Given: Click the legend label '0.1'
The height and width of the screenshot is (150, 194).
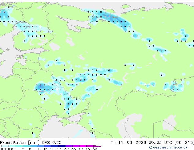Looking at the screenshot, I should 3,149.
